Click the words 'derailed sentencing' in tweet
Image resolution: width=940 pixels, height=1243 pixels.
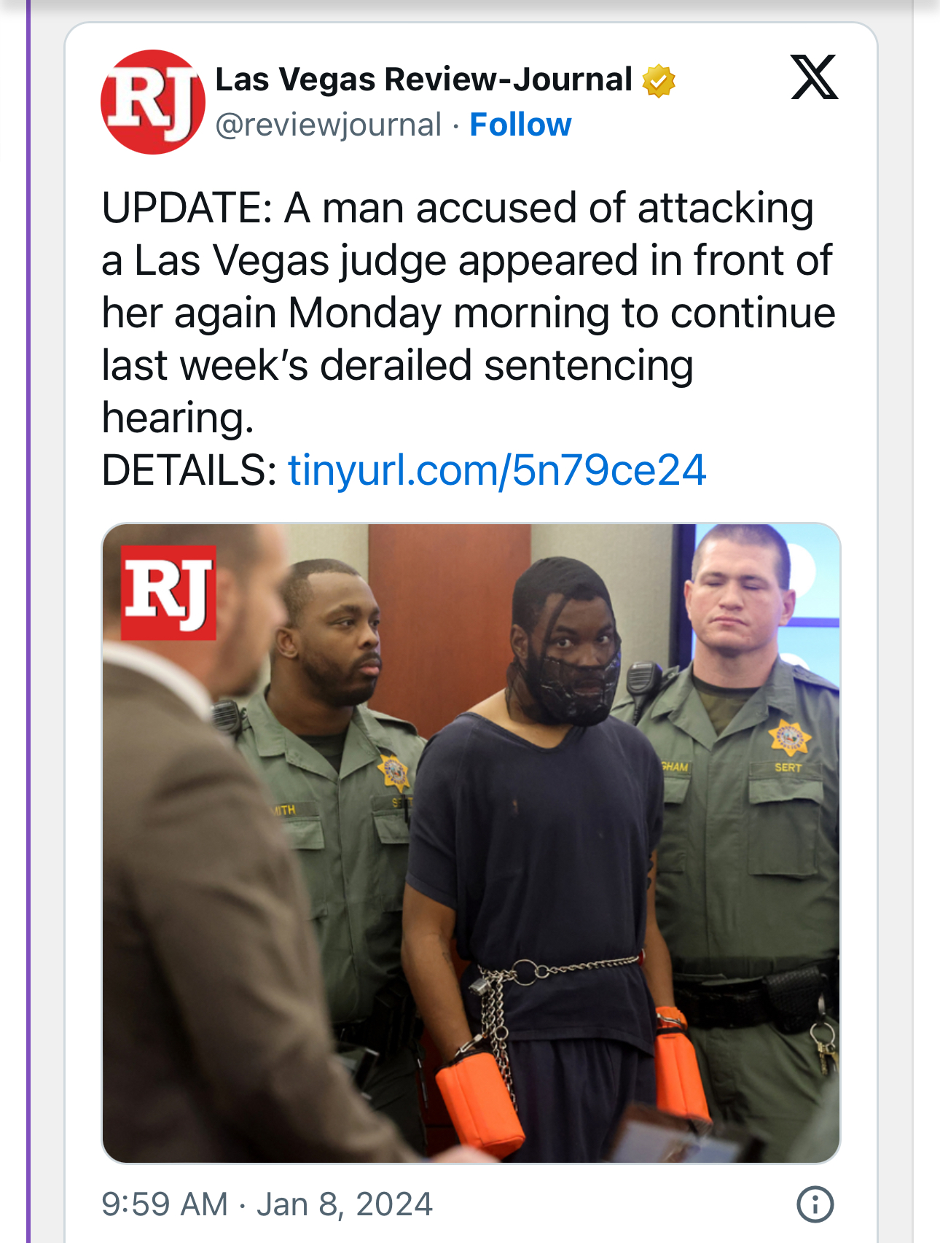point(506,365)
